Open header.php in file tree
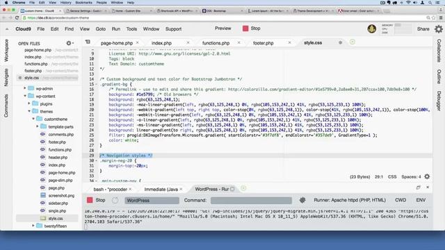445x250 pixels. tap(58, 158)
